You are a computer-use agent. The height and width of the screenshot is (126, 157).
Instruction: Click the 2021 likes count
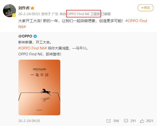click(x=150, y=121)
